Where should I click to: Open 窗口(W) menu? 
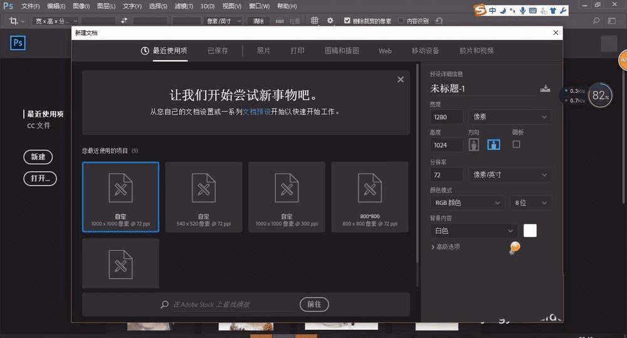(259, 6)
